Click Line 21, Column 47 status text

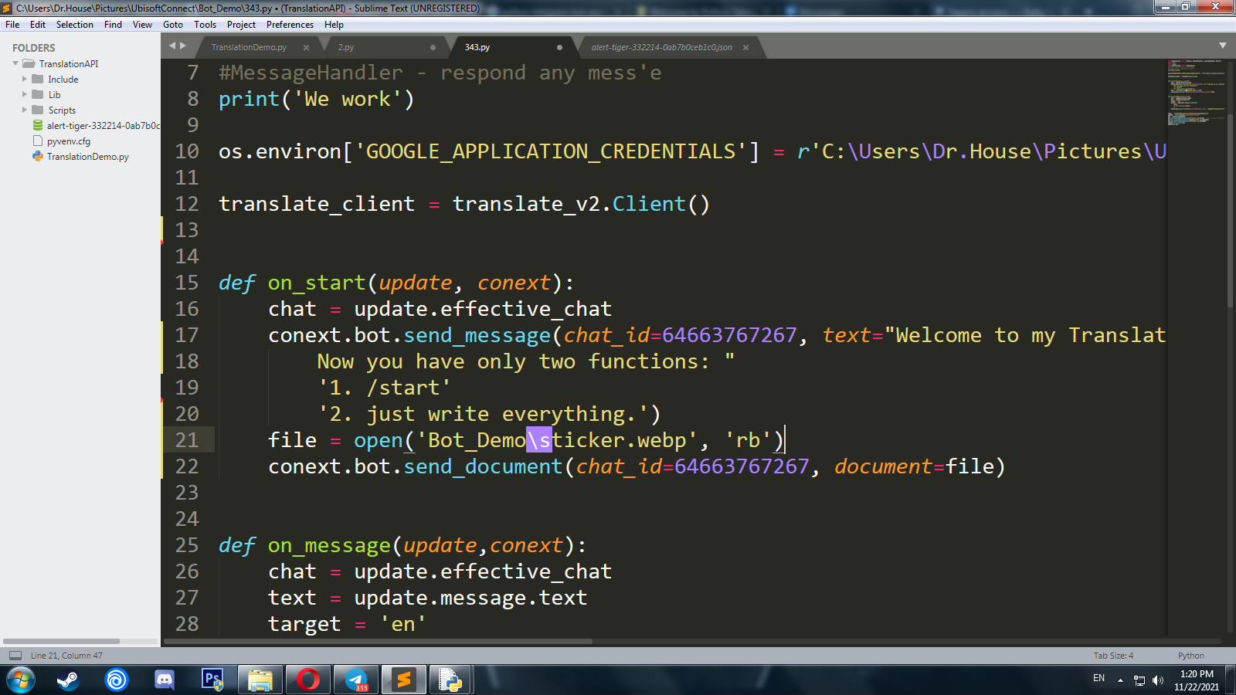(x=66, y=656)
